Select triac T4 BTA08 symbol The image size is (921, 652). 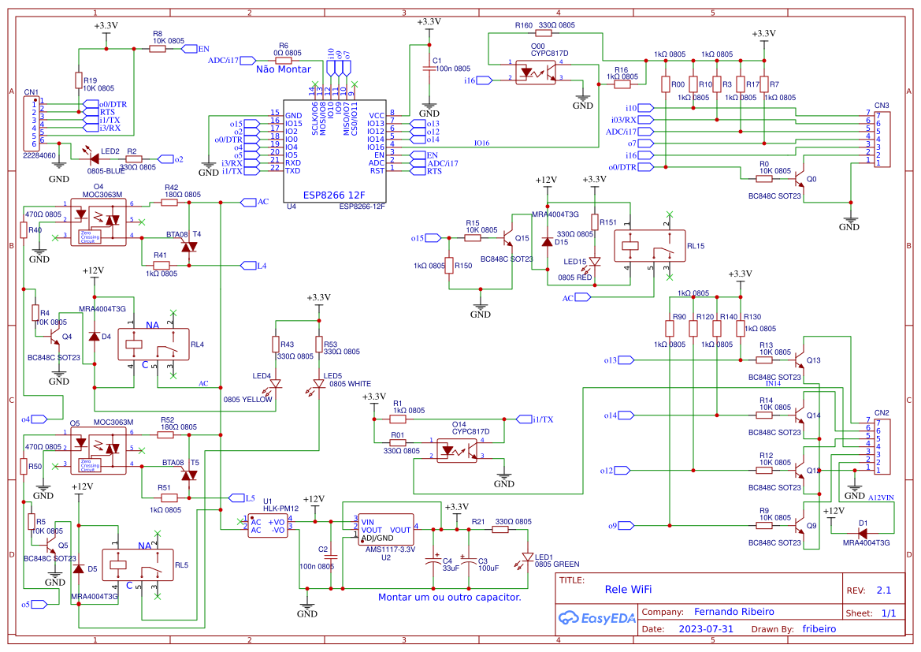point(188,246)
